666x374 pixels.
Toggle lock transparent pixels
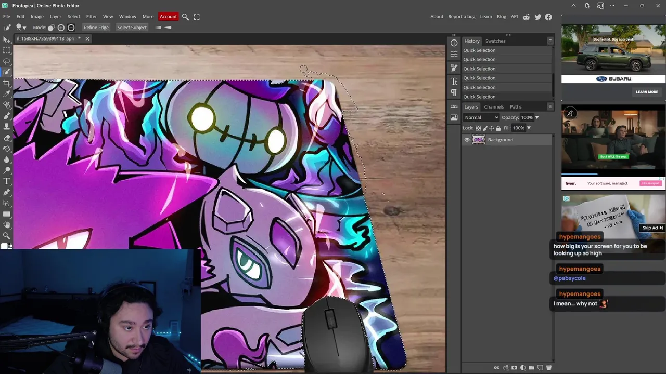pyautogui.click(x=478, y=128)
